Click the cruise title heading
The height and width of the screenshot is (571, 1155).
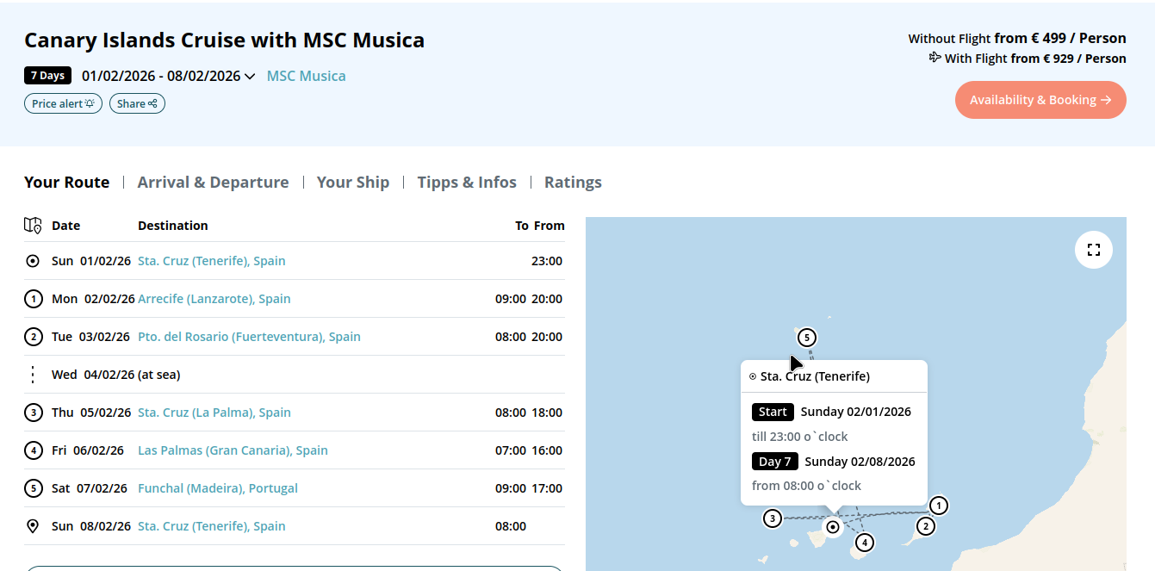(224, 40)
